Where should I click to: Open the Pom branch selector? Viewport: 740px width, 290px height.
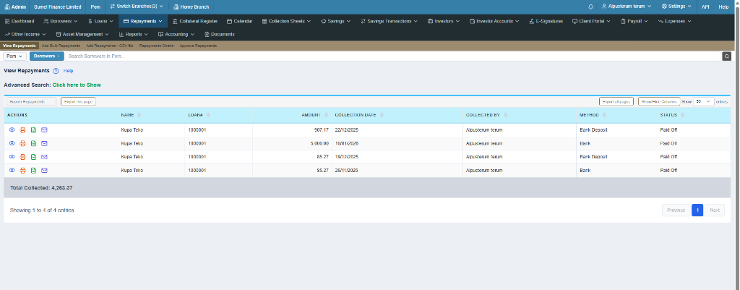[14, 56]
